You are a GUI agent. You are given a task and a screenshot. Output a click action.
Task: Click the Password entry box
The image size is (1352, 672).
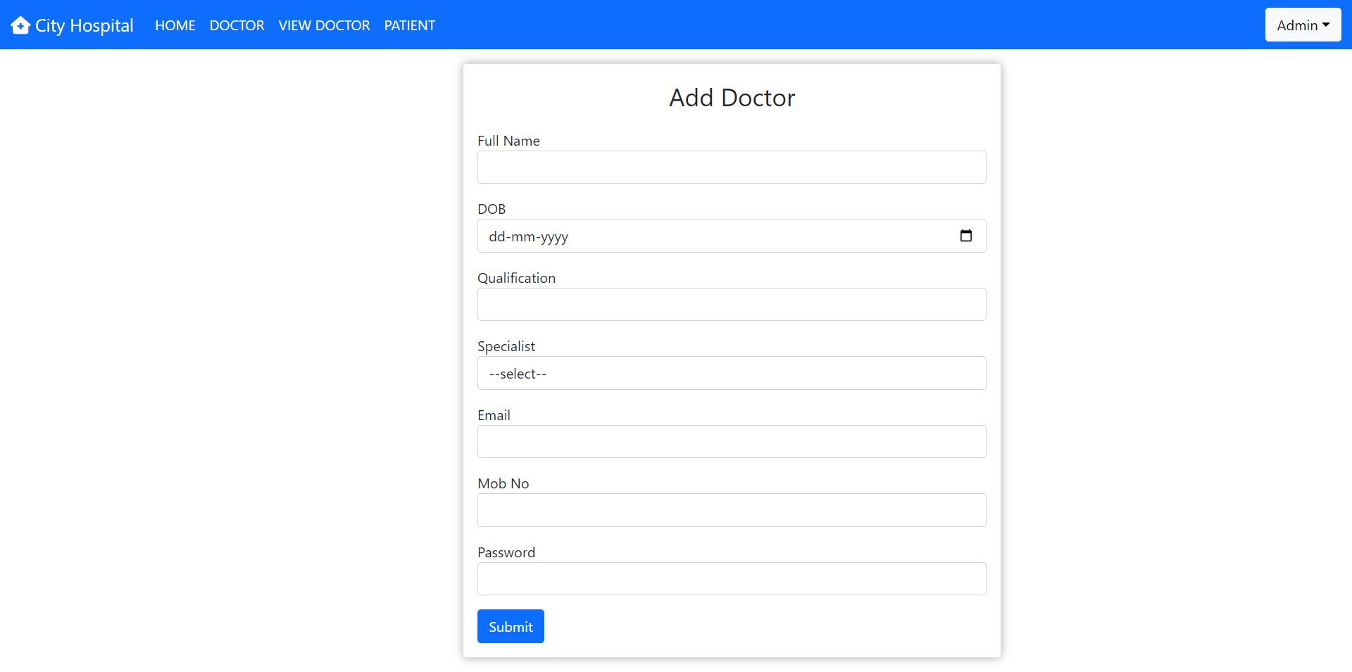(732, 578)
